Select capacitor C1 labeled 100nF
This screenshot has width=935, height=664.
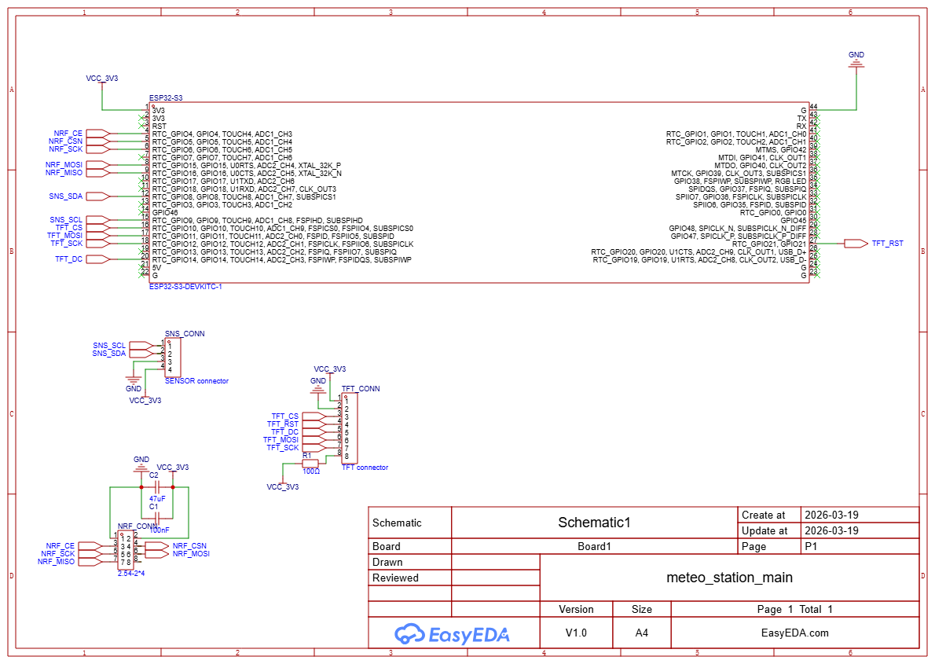(x=157, y=515)
